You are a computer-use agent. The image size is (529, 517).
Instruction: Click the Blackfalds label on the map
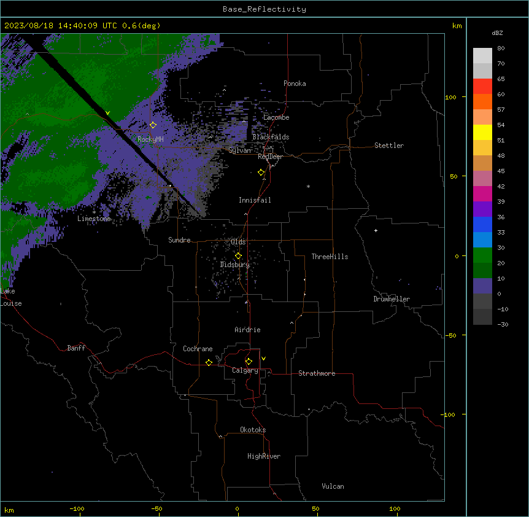271,137
